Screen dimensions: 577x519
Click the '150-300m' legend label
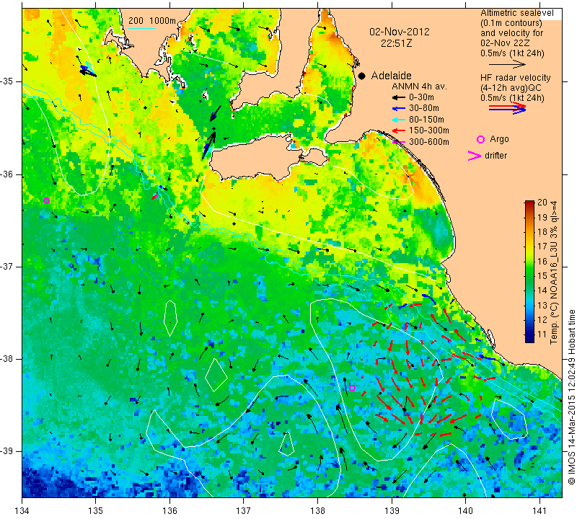point(428,130)
